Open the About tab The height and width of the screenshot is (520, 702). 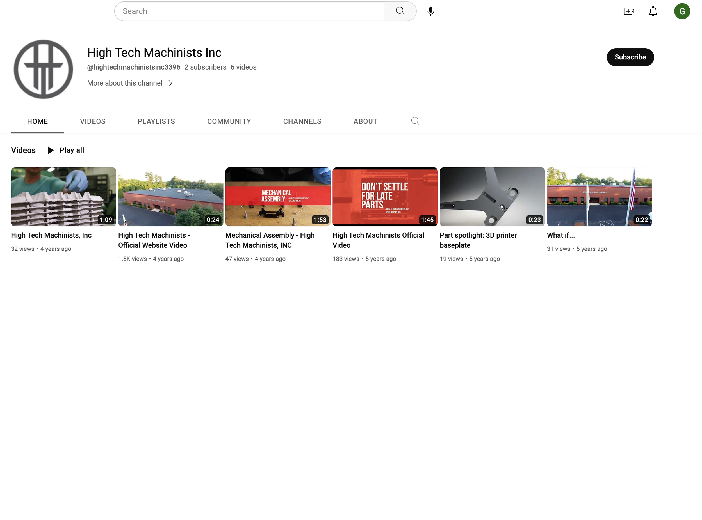[365, 121]
